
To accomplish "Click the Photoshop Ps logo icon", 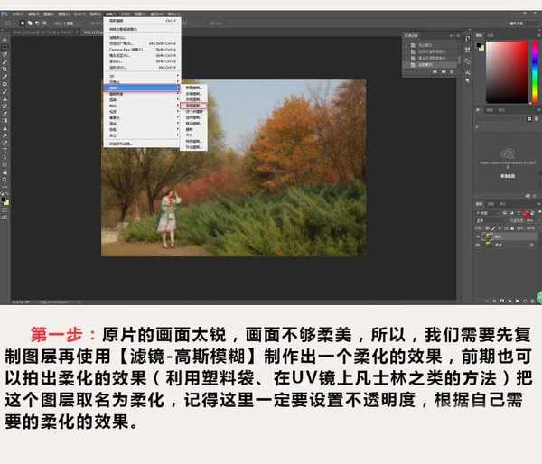I will (5, 15).
